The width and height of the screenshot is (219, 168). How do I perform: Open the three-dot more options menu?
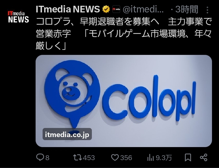click(x=207, y=10)
